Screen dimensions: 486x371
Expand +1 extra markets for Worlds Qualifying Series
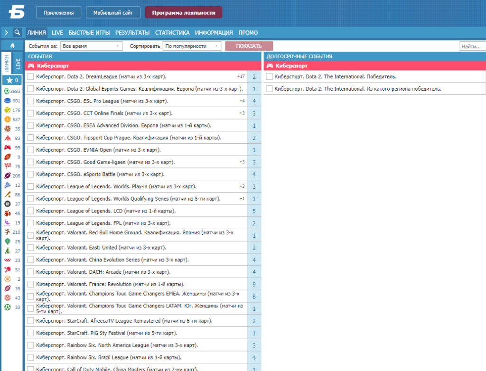click(x=242, y=199)
